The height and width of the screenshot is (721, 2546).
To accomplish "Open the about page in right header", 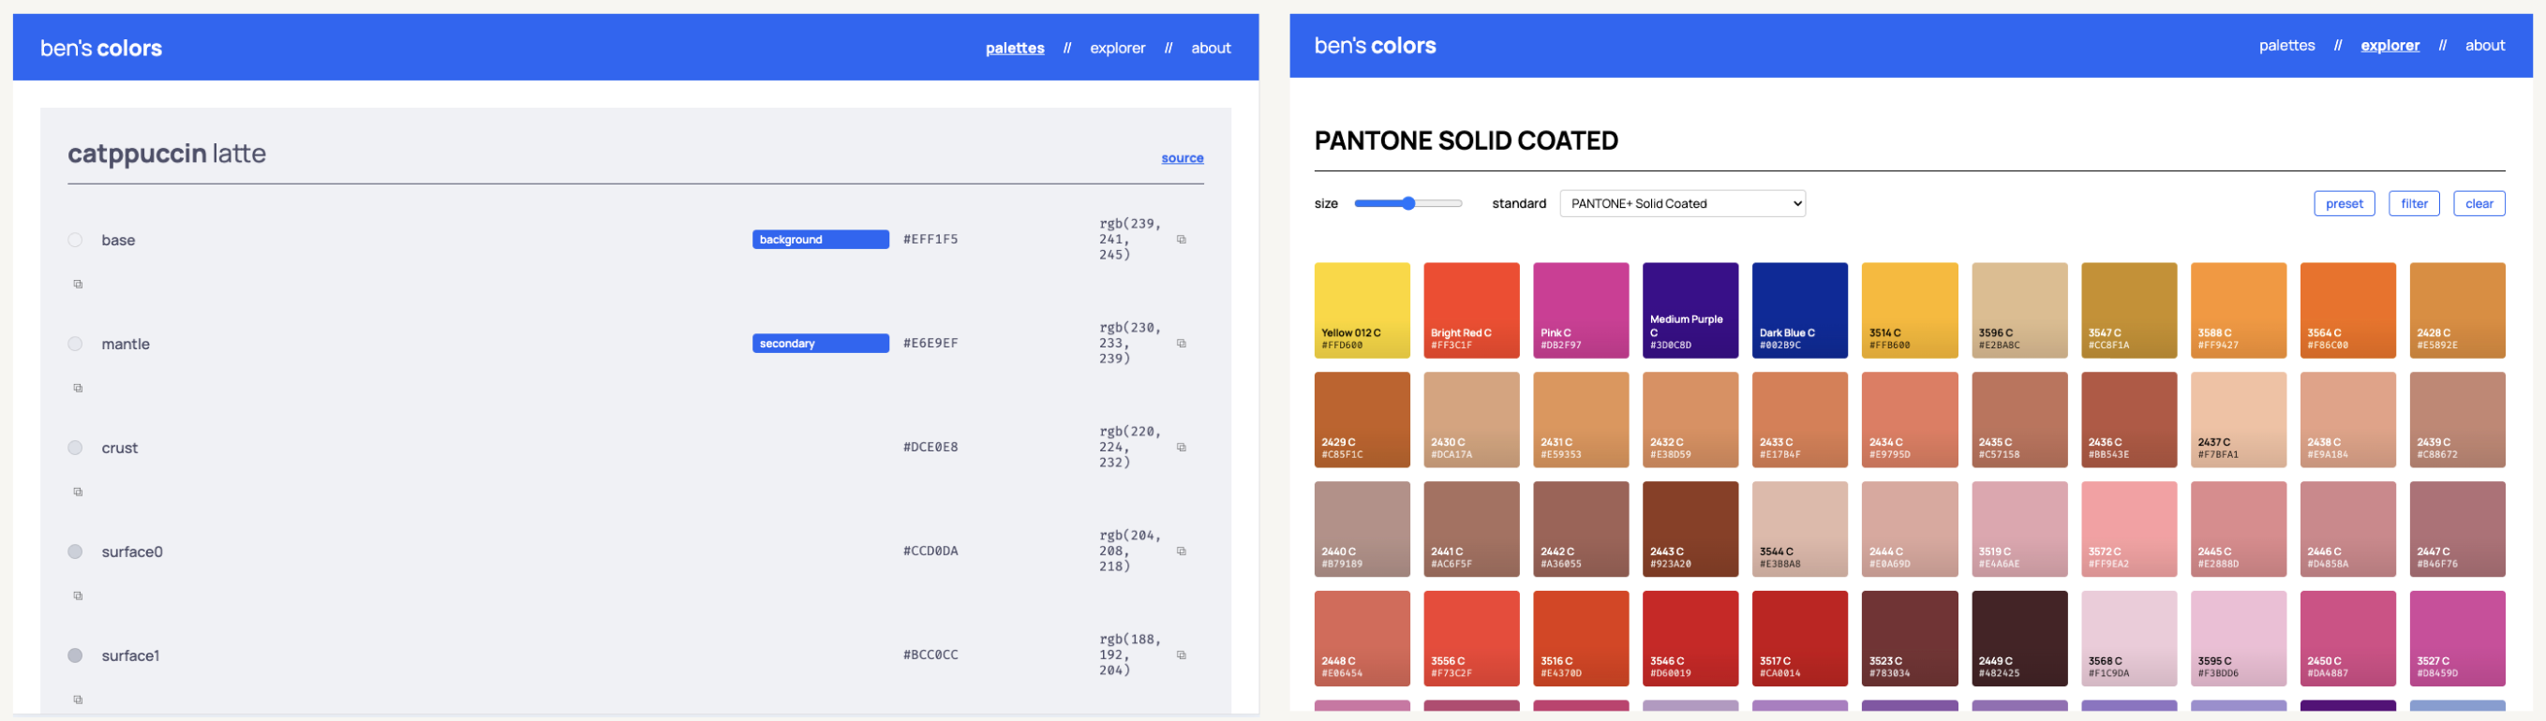I will (x=2484, y=46).
